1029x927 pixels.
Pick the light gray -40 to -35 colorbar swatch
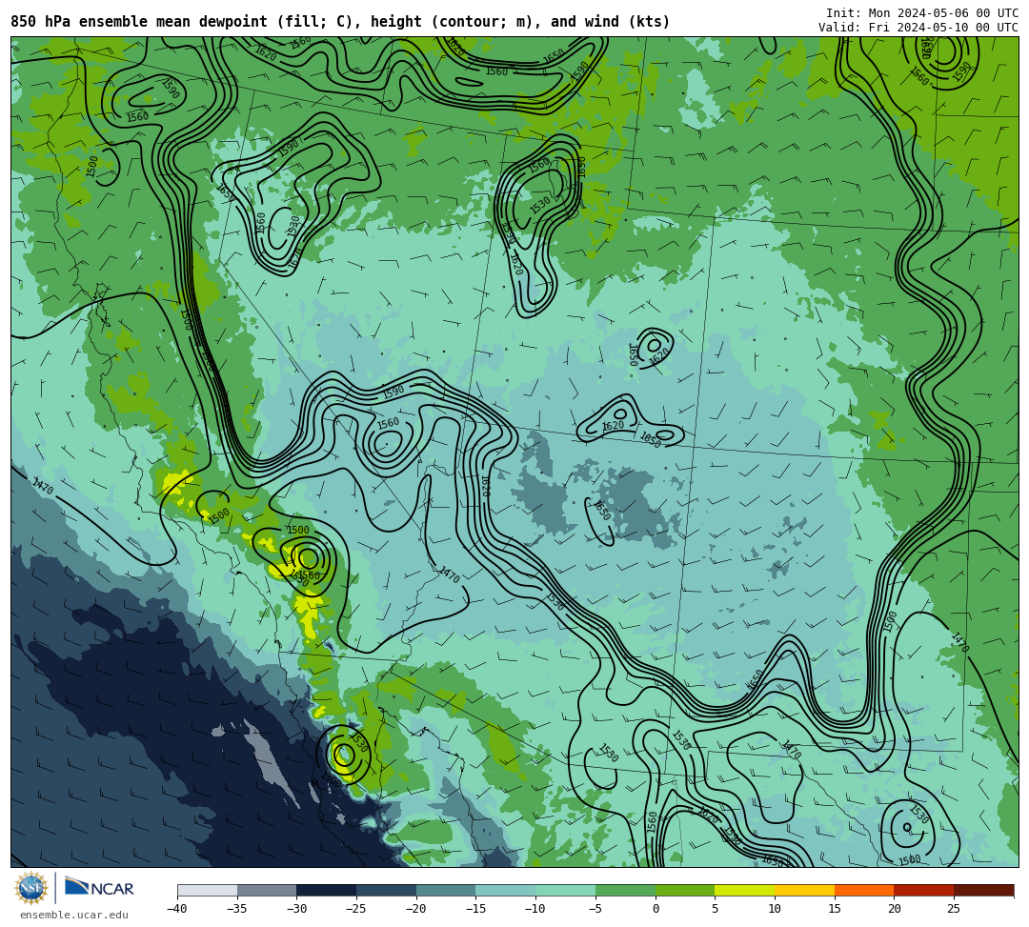(208, 890)
